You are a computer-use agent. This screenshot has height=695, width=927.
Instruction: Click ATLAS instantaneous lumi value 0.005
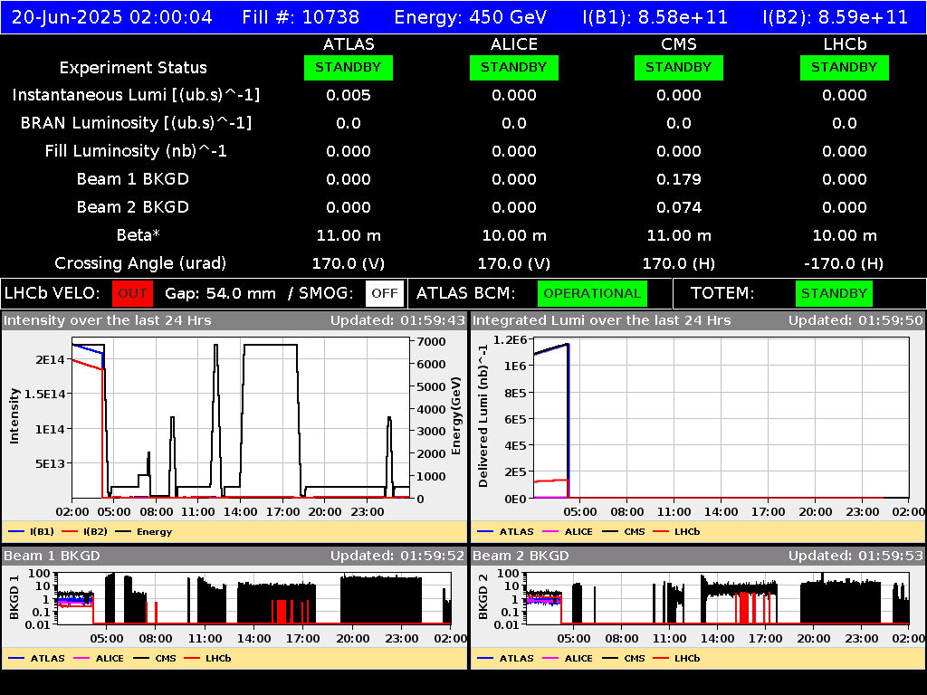(349, 96)
